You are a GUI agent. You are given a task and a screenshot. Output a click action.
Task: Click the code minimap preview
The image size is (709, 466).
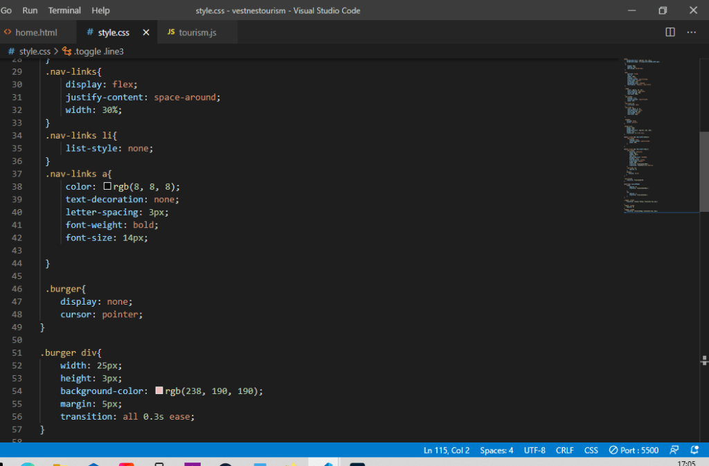click(661, 136)
